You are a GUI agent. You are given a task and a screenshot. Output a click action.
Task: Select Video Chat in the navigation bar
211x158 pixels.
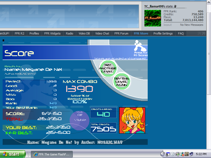(x=102, y=33)
